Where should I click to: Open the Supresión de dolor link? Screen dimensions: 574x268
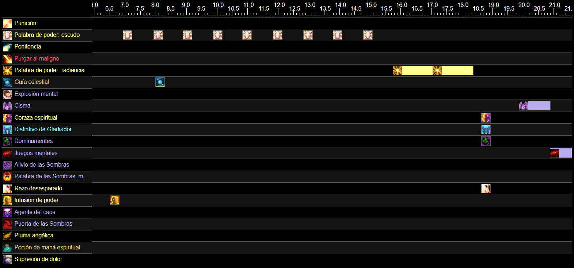[38, 259]
